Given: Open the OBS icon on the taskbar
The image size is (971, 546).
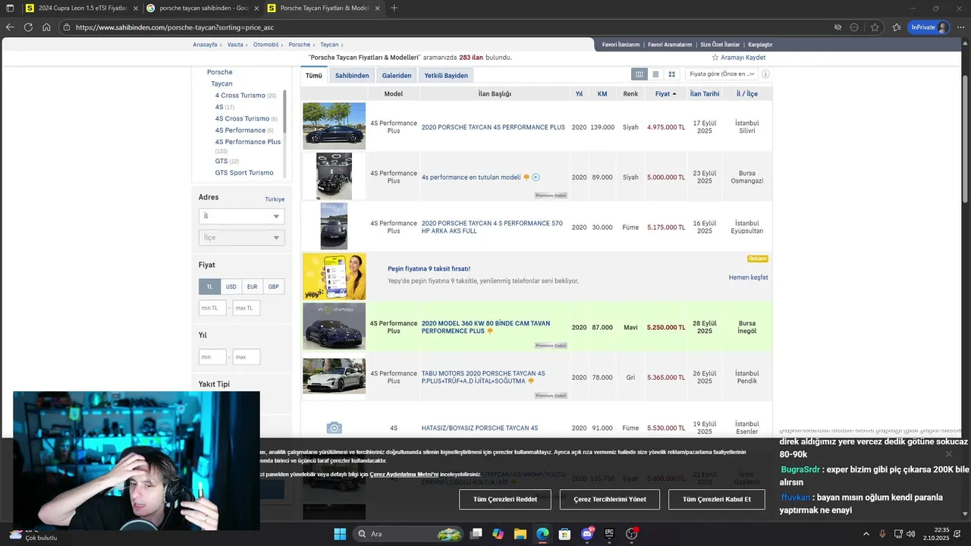Looking at the screenshot, I should (x=632, y=534).
